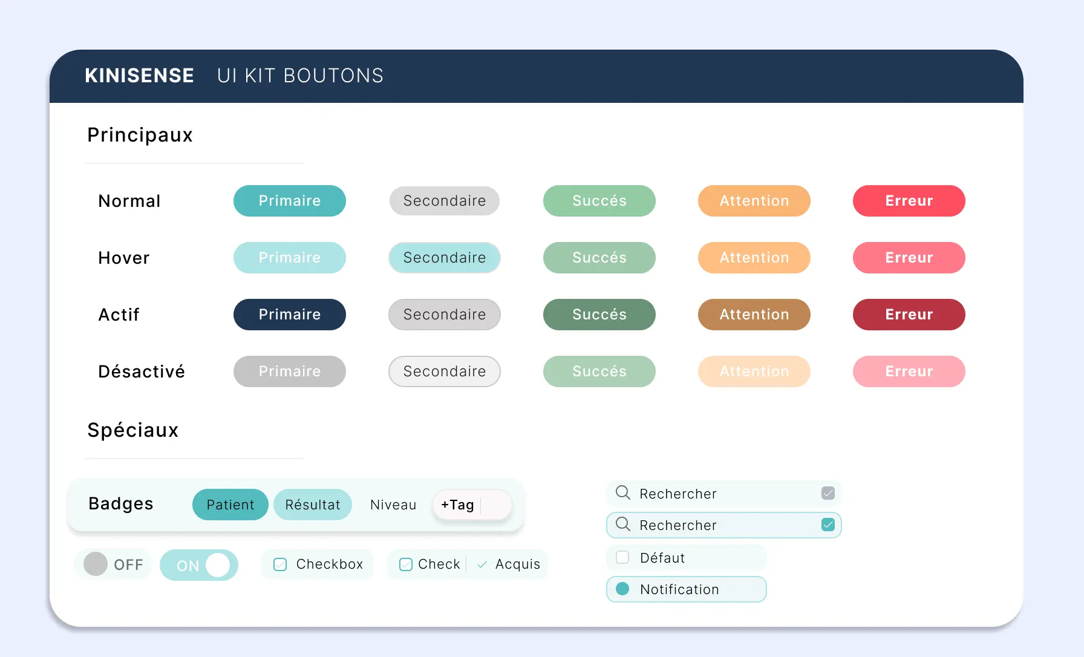Click the magnifier icon in the first Rechercher field
The width and height of the screenshot is (1084, 657).
pyautogui.click(x=622, y=492)
